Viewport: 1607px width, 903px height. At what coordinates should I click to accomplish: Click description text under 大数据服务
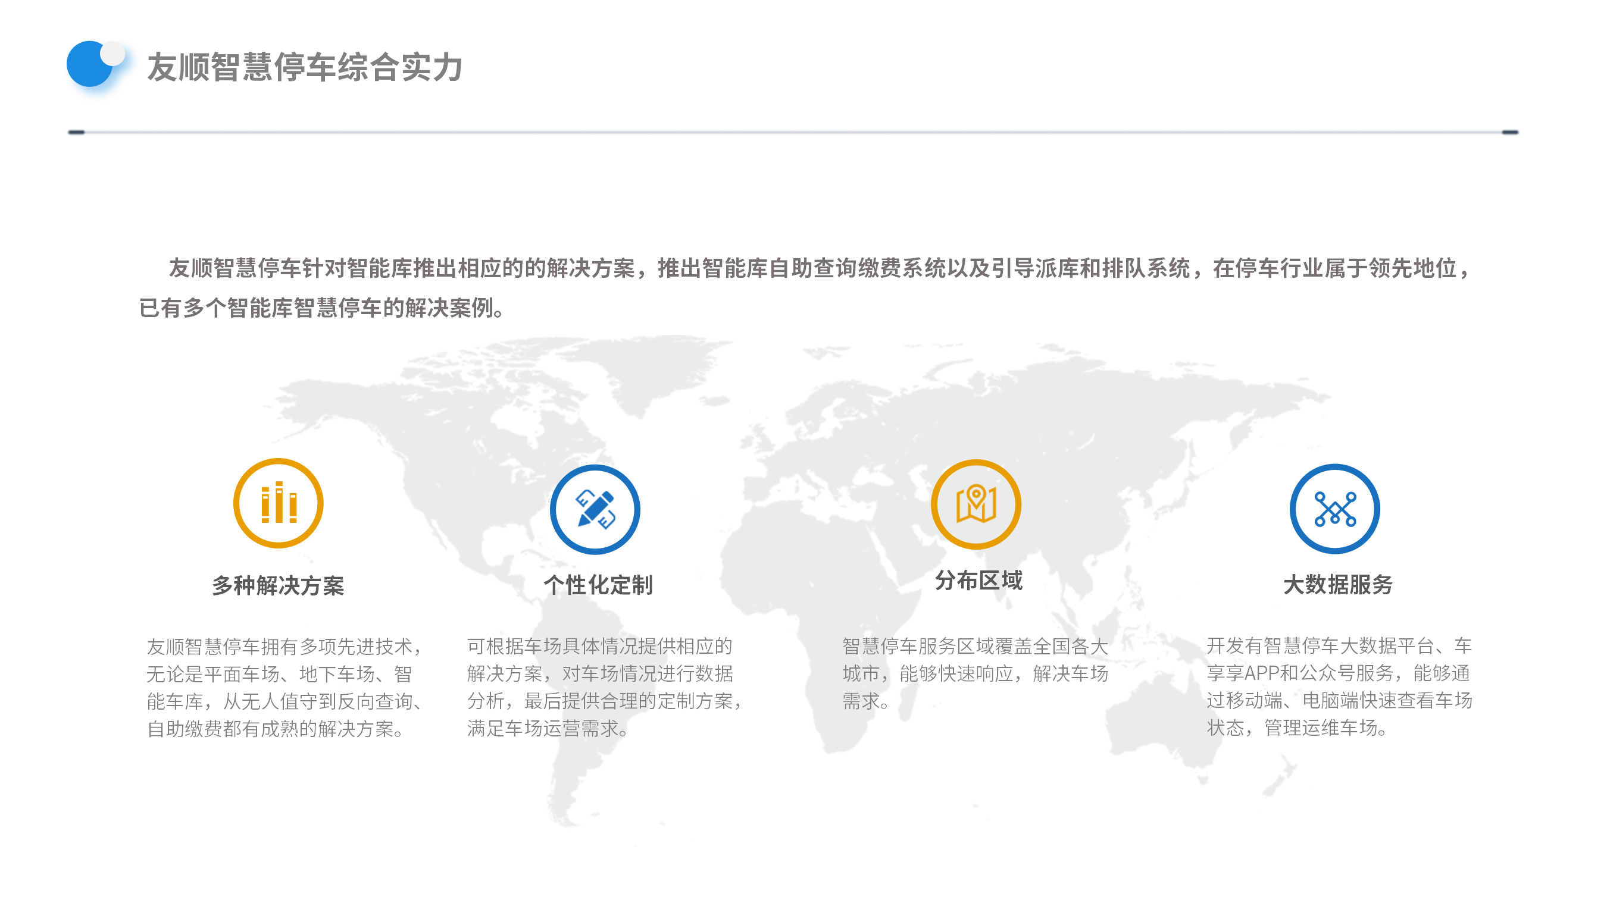tap(1339, 686)
